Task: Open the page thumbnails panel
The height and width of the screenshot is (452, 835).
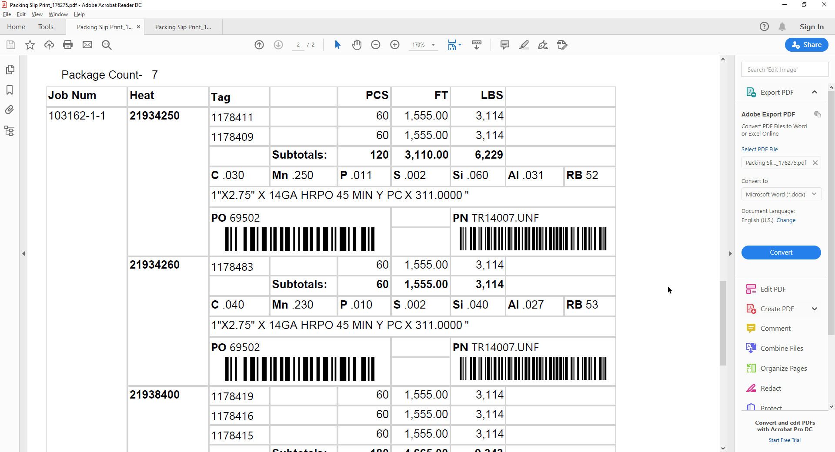Action: 10,70
